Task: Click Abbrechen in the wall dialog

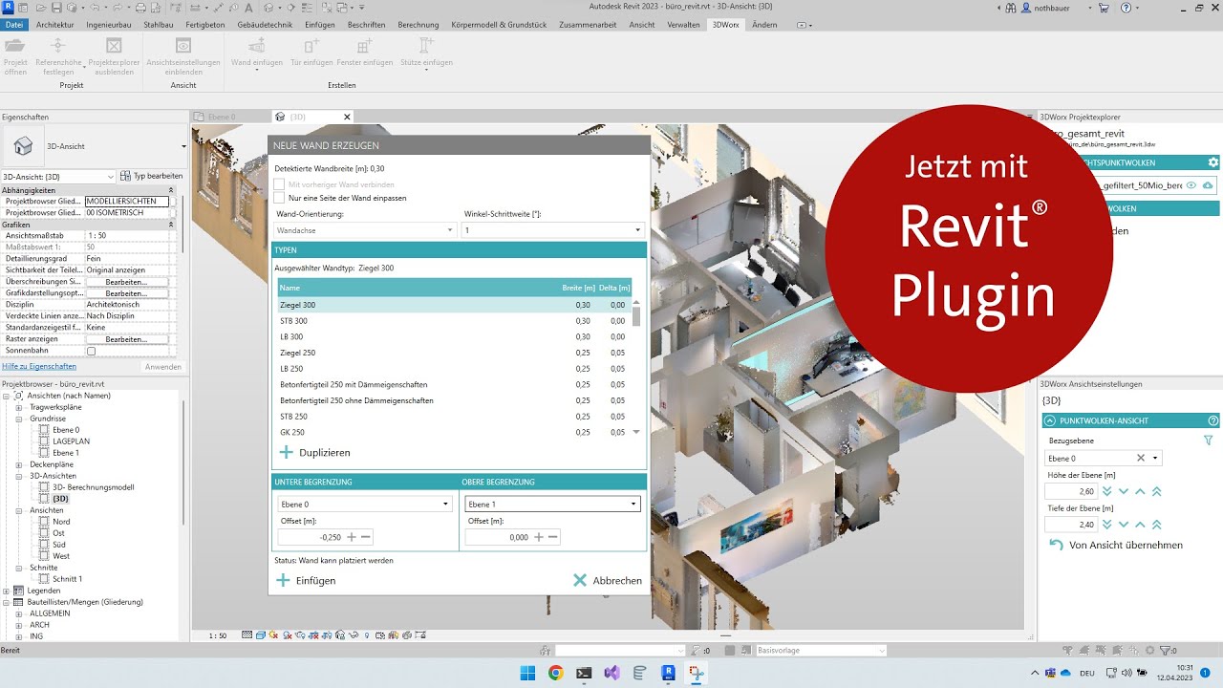Action: coord(608,580)
